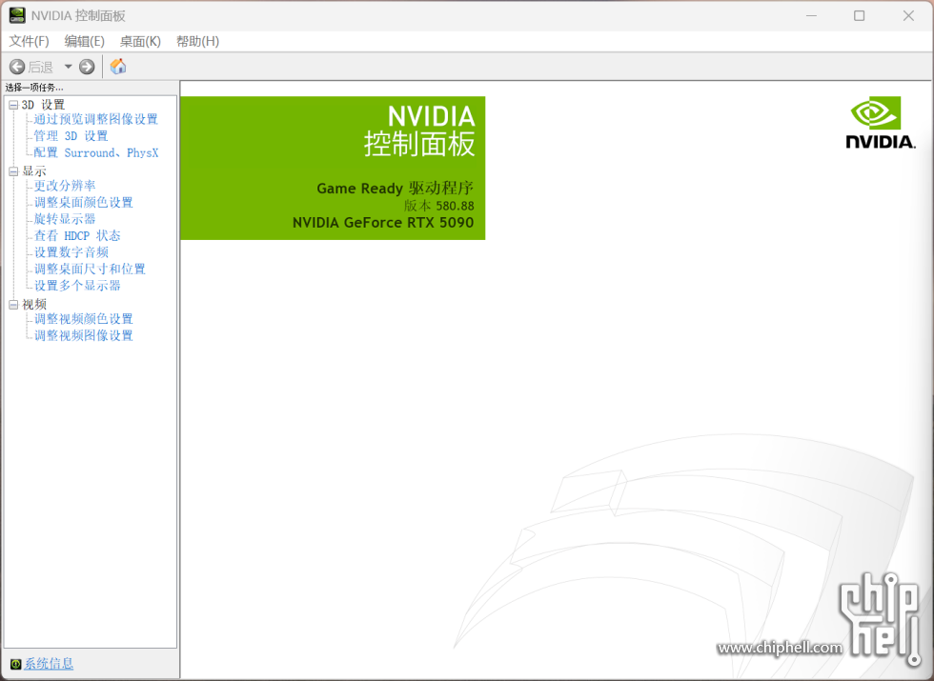The height and width of the screenshot is (681, 934).
Task: Click the 显示 category label
Action: pyautogui.click(x=34, y=171)
